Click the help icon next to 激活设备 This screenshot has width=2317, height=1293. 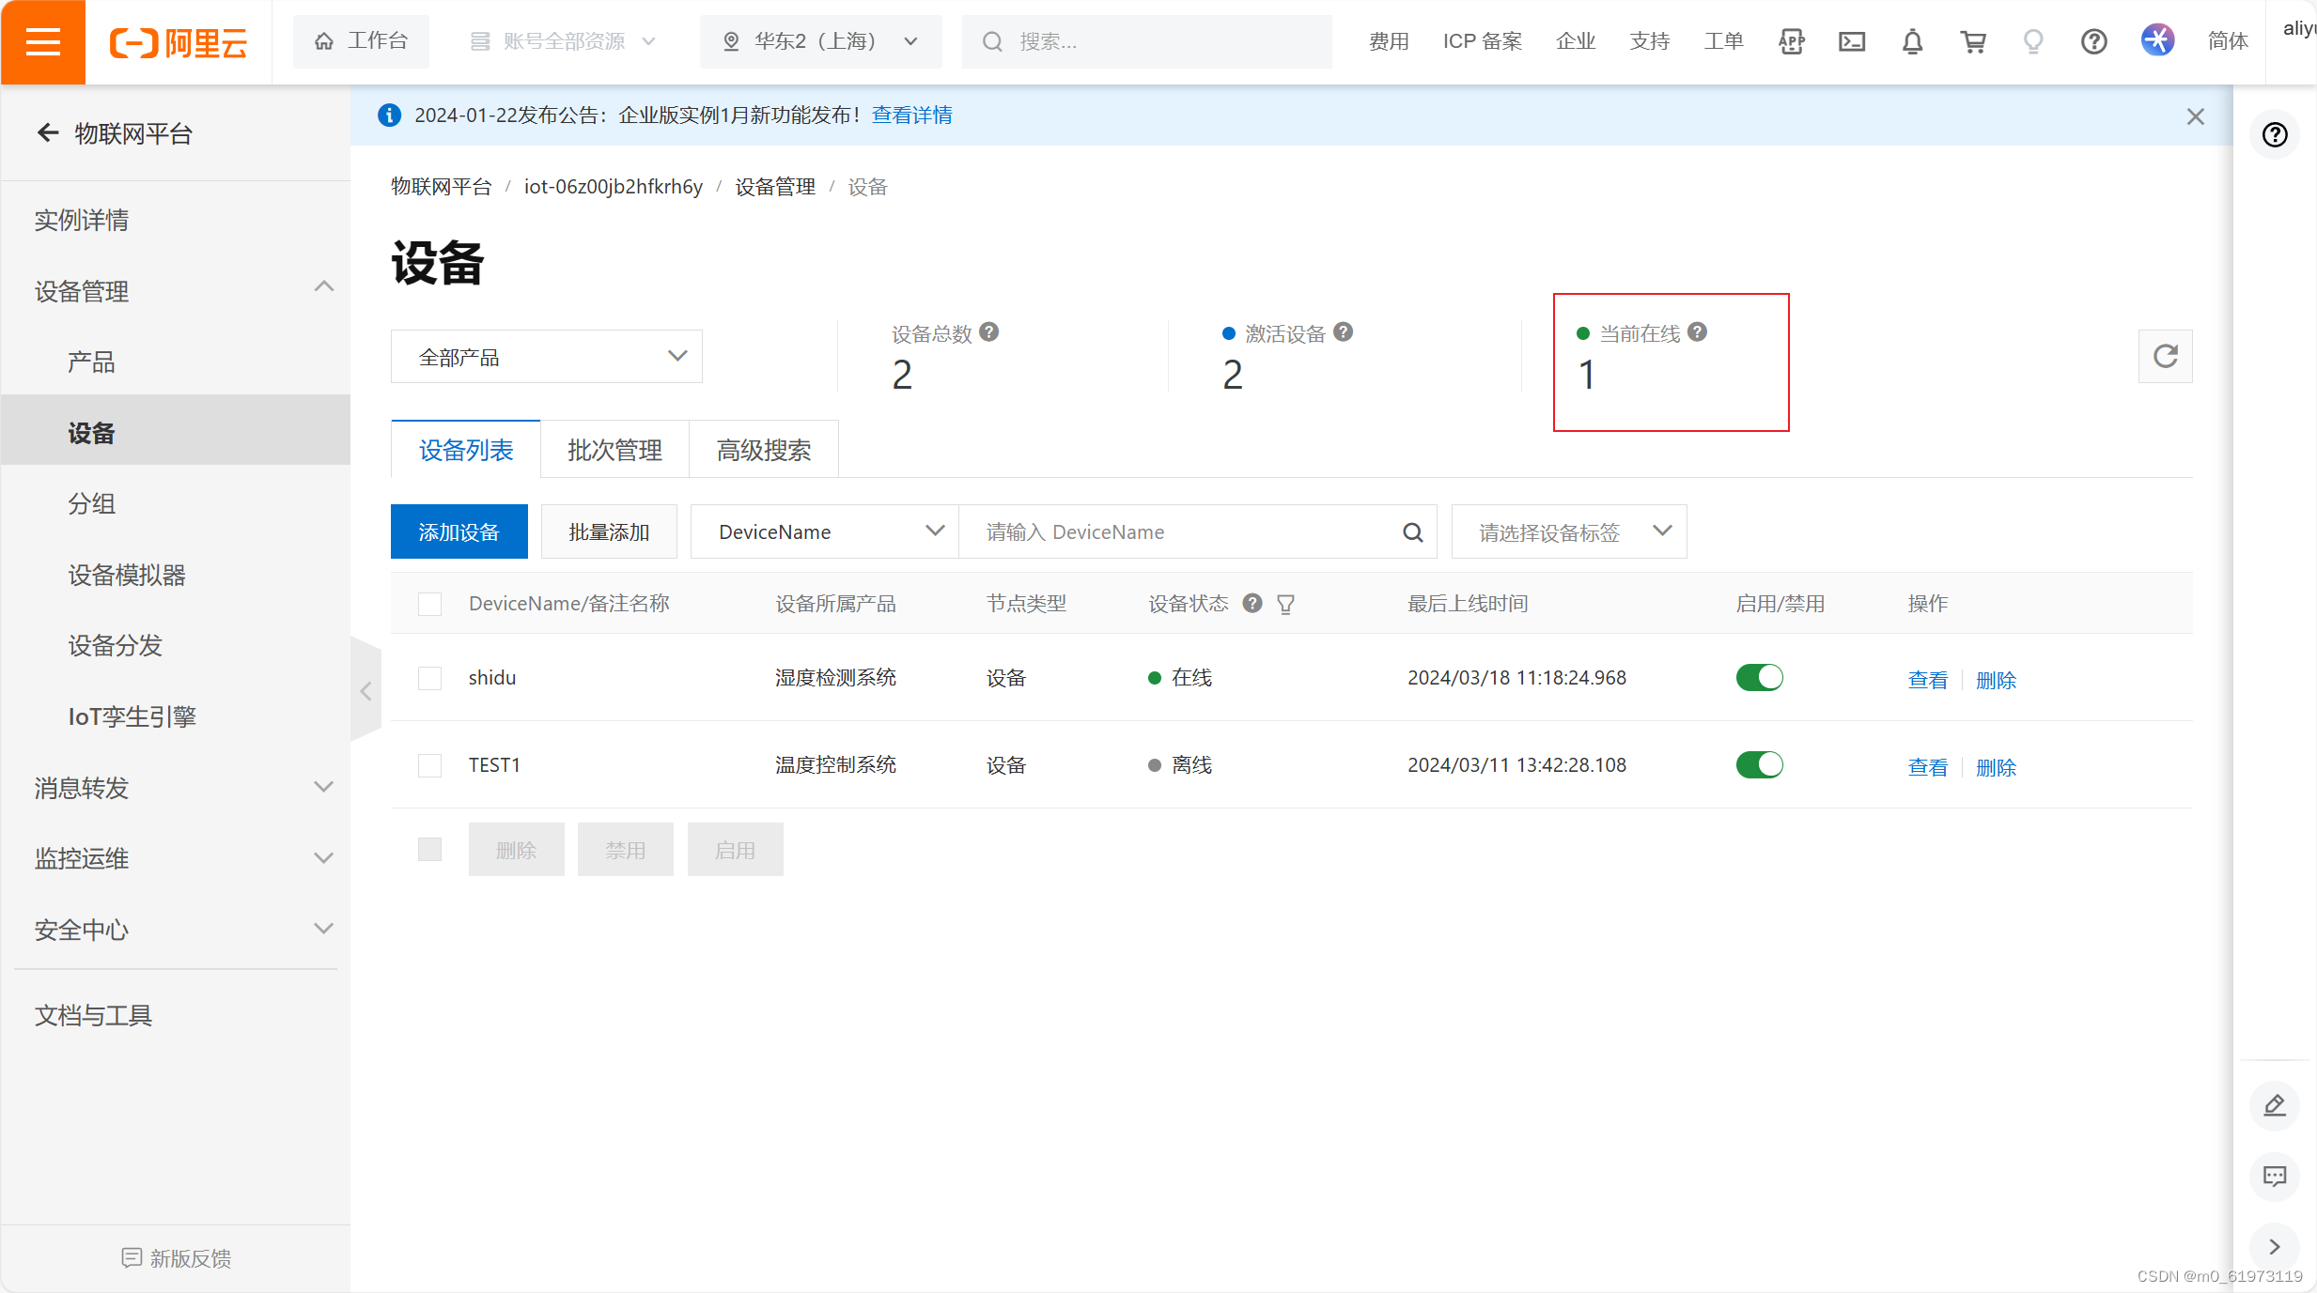point(1343,331)
